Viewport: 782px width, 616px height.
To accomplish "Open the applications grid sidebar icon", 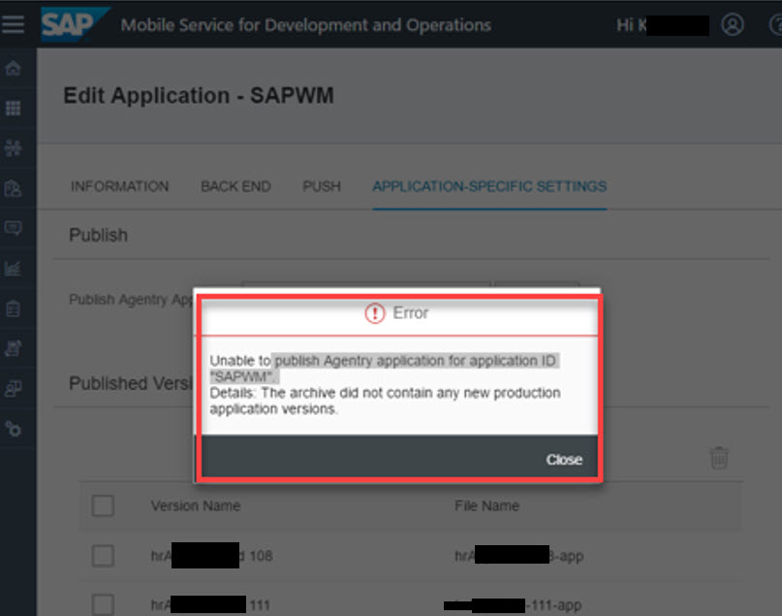I will point(13,108).
